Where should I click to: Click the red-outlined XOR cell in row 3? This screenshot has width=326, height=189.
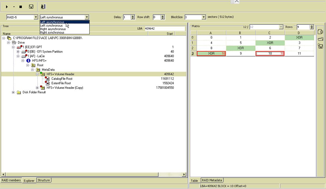211,53
